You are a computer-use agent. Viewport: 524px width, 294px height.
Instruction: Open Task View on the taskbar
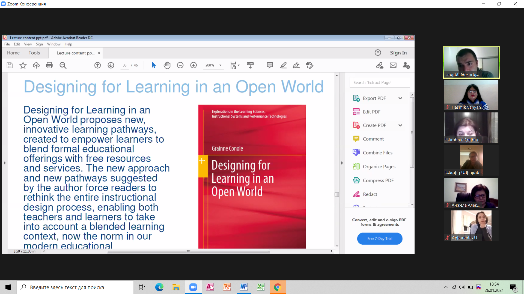142,287
